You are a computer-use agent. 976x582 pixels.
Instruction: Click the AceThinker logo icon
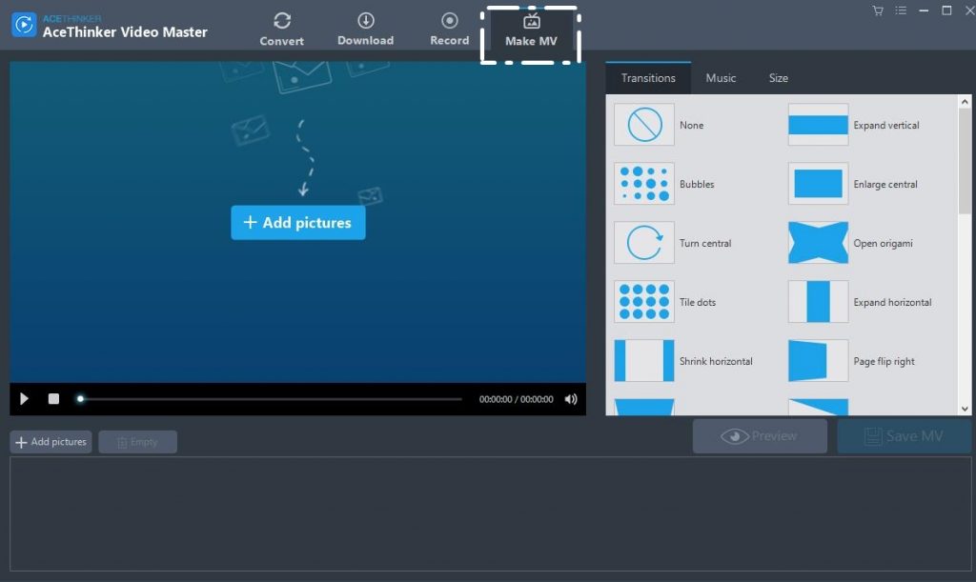pyautogui.click(x=24, y=25)
